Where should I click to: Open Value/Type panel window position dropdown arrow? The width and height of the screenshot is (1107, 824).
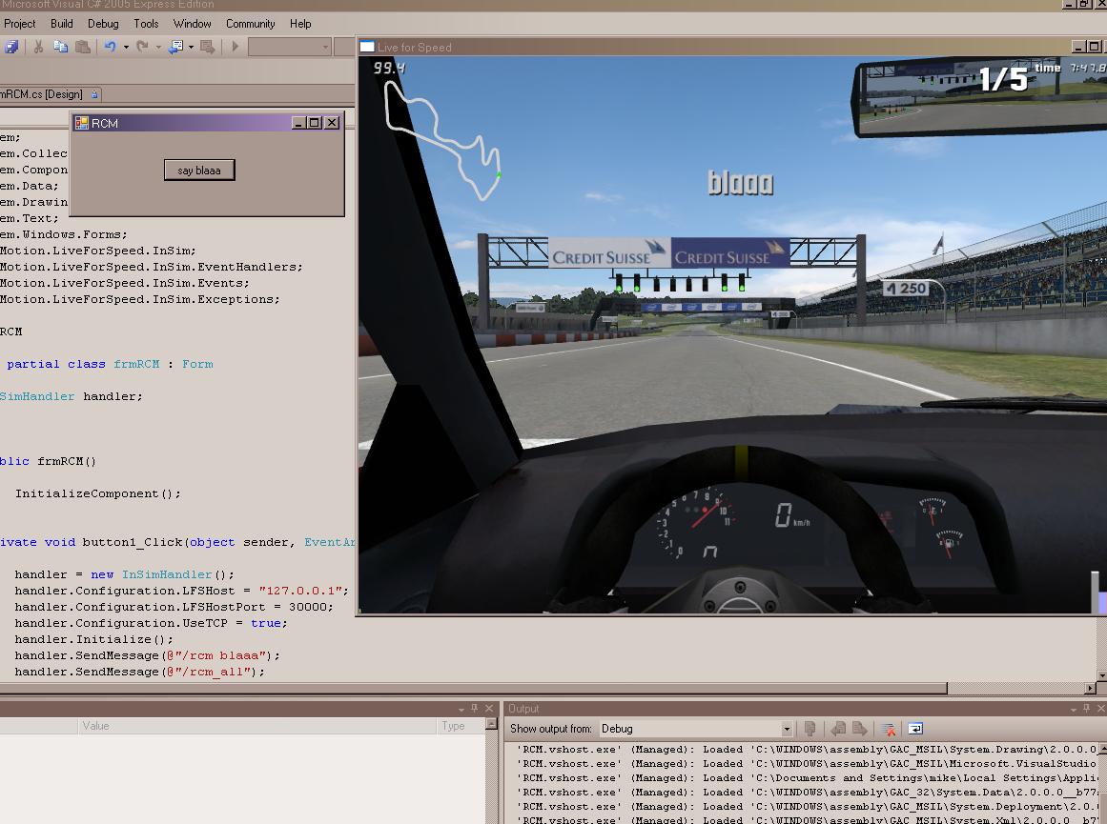461,709
